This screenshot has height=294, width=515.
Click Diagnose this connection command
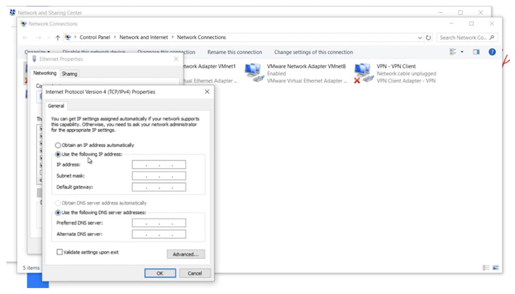[166, 52]
